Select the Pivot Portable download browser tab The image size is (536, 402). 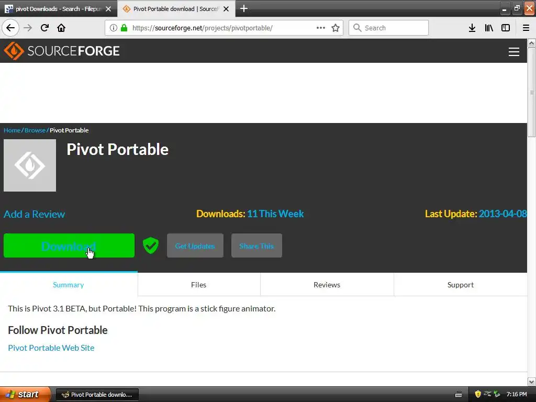tap(176, 9)
